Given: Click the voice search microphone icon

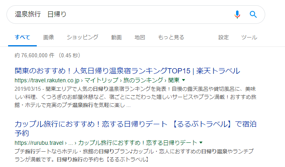Looking at the screenshot, I should 237,15.
